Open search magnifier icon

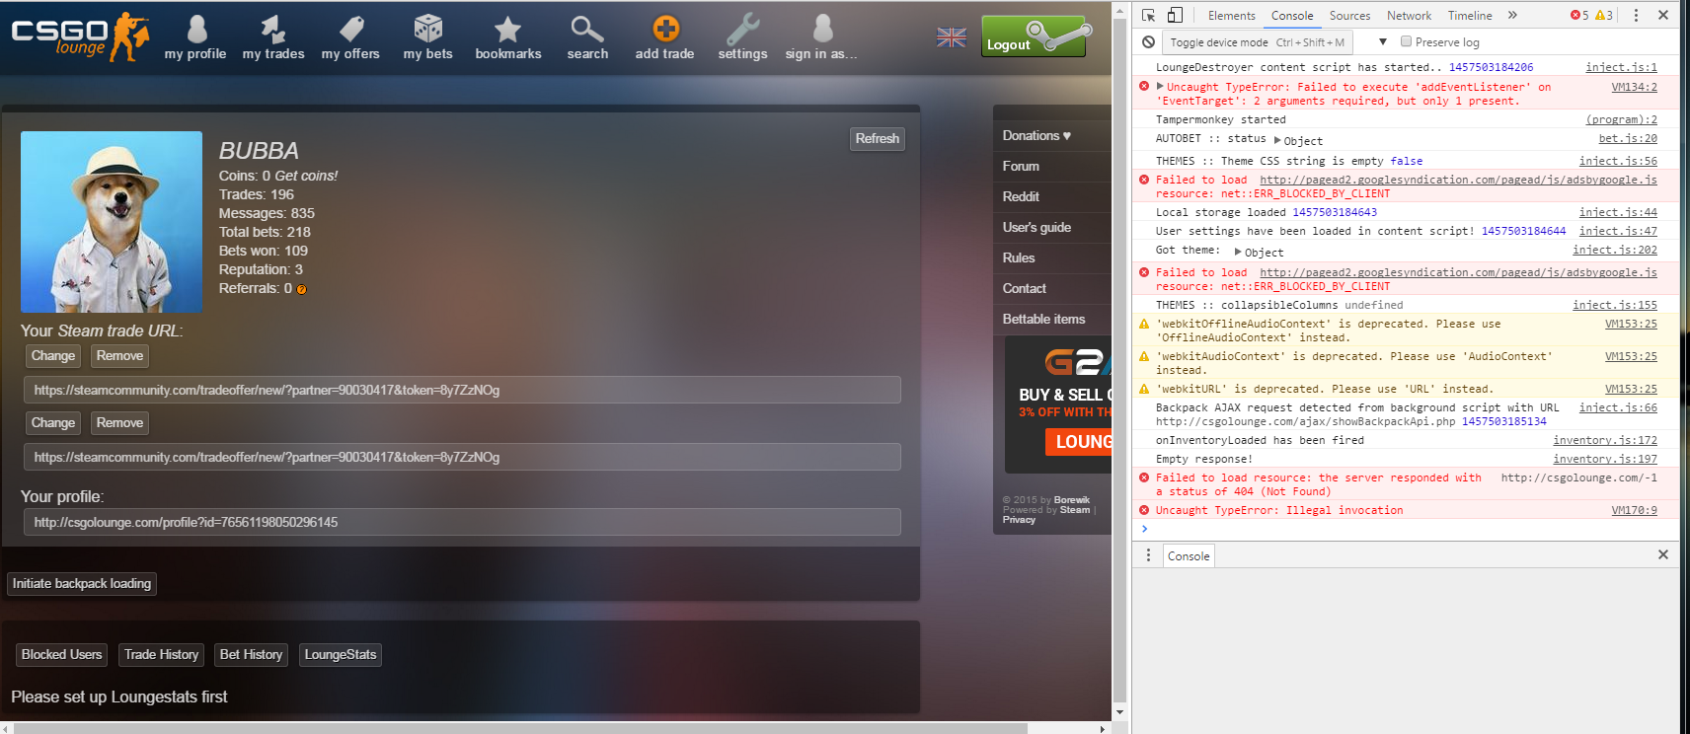click(587, 28)
